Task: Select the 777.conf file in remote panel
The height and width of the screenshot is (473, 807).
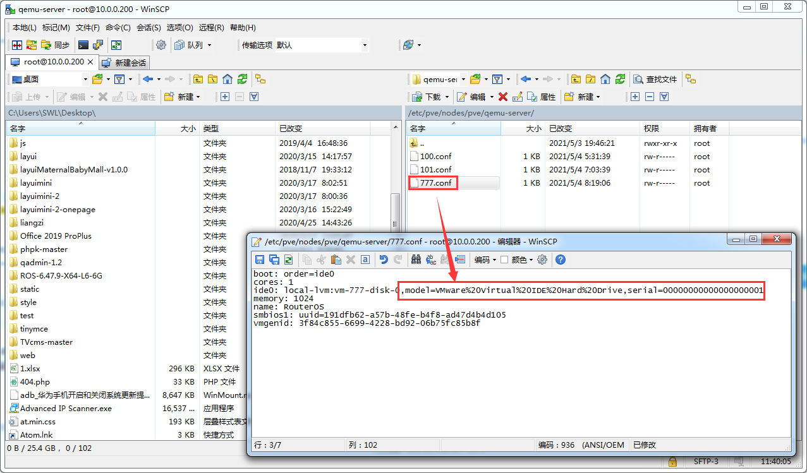Action: tap(436, 183)
